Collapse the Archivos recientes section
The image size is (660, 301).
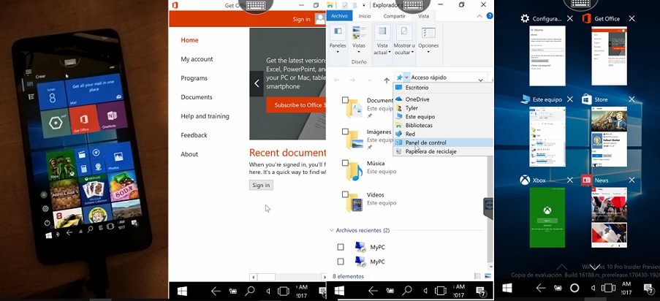331,230
